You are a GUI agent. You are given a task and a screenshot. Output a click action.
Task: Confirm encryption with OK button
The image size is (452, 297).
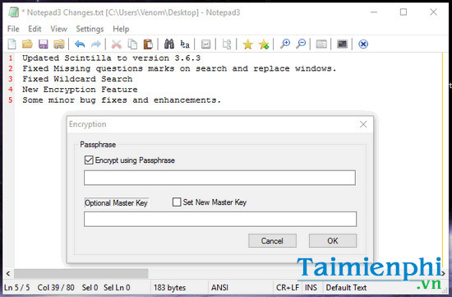tap(333, 241)
